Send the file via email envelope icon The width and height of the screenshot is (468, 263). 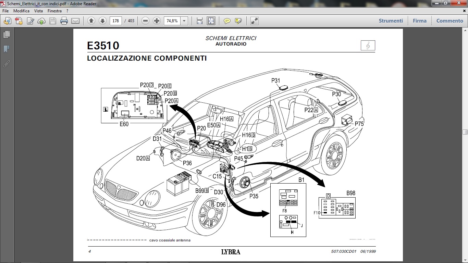tap(75, 21)
